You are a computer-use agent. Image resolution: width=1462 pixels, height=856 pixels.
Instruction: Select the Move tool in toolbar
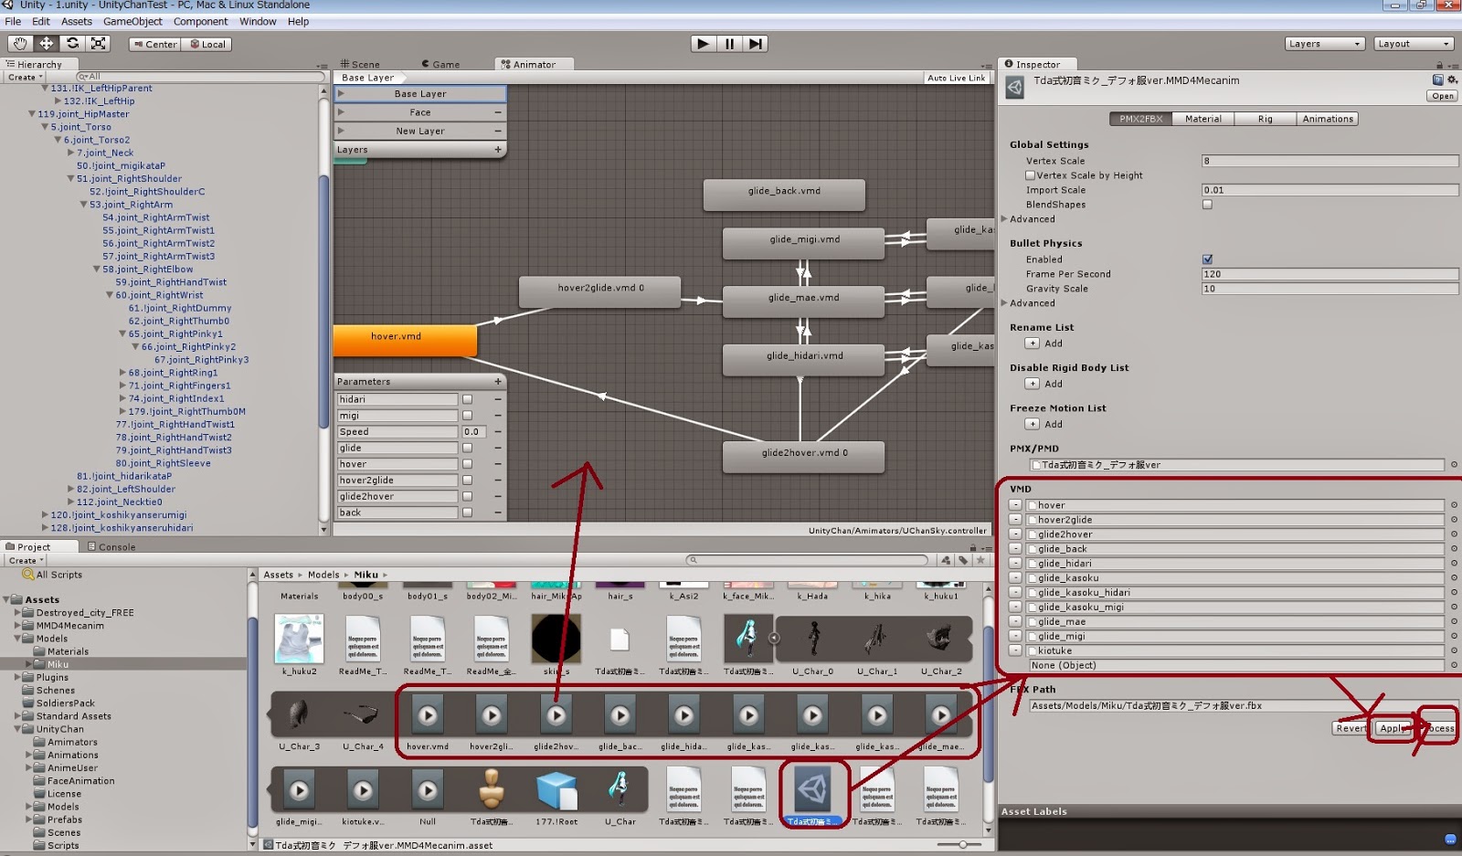[x=46, y=43]
